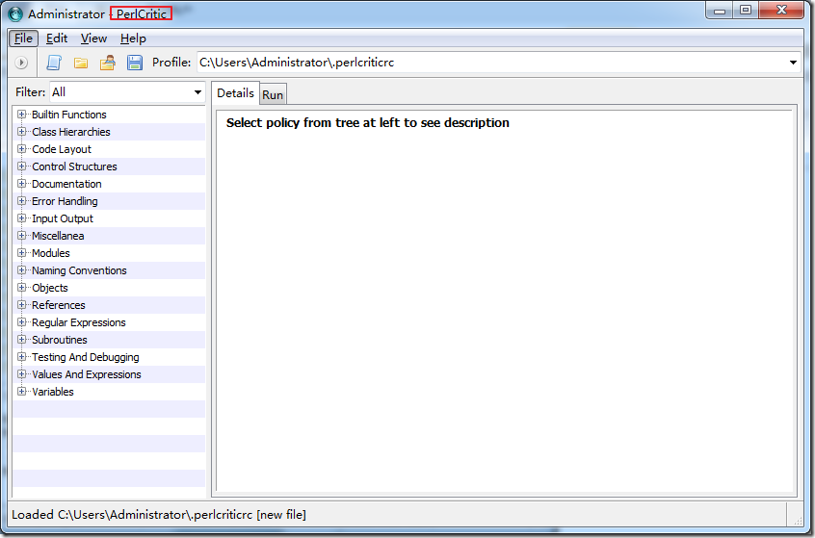Open the File menu
The height and width of the screenshot is (538, 815).
[x=23, y=38]
